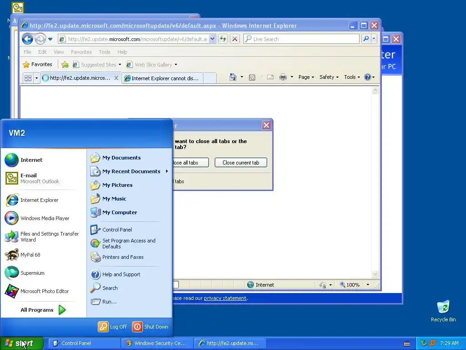
Task: Click the blue Help question icon
Action: click(368, 77)
